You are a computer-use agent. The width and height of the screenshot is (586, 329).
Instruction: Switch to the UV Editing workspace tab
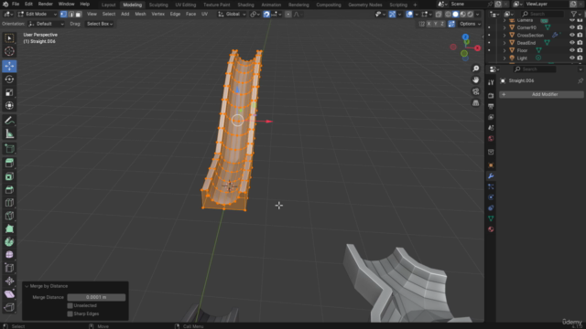[185, 5]
